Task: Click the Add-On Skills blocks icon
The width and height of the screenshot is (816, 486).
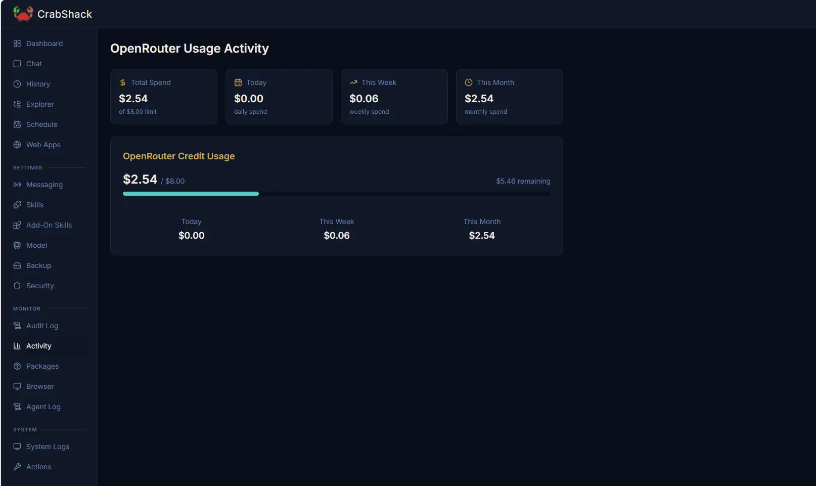Action: point(17,225)
